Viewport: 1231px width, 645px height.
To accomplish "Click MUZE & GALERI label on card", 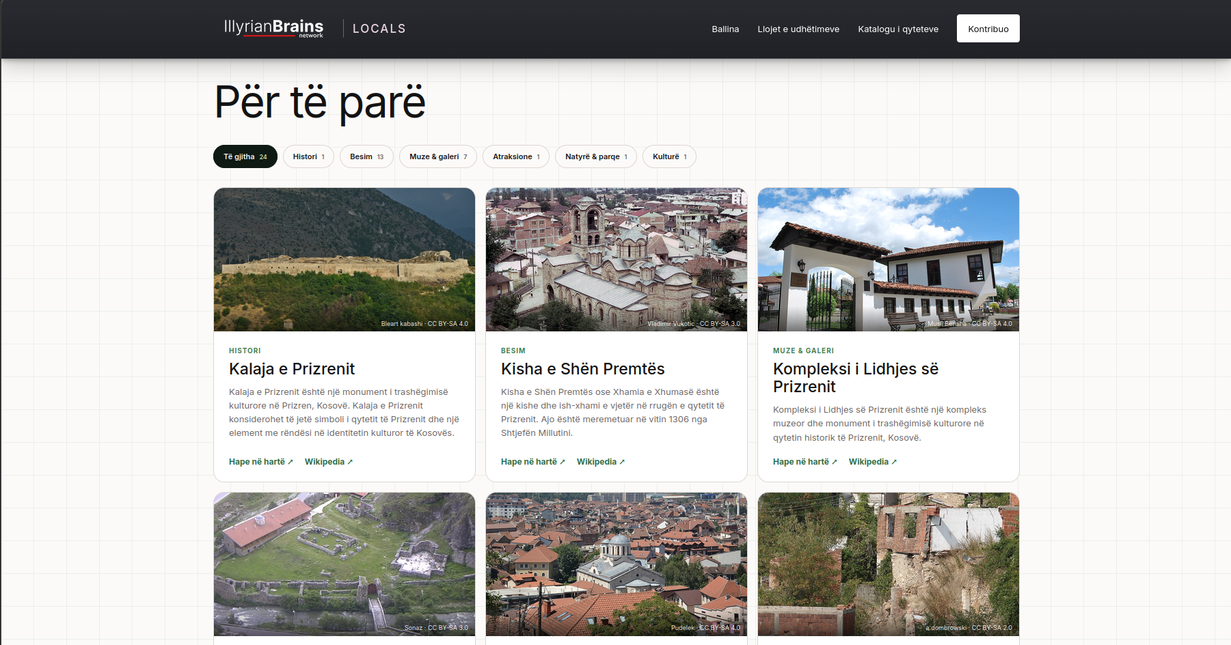I will tap(803, 351).
